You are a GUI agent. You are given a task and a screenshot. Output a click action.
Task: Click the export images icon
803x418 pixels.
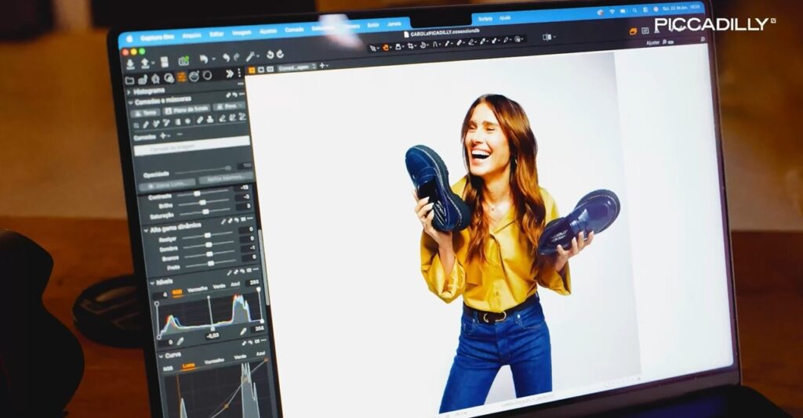coord(147,62)
